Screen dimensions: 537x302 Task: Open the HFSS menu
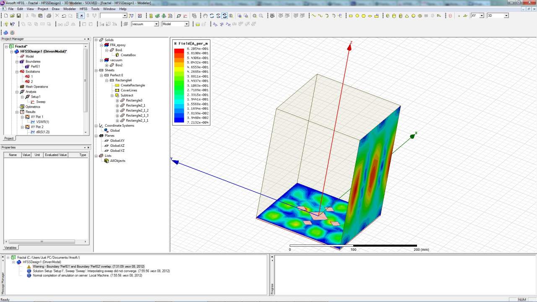(83, 9)
